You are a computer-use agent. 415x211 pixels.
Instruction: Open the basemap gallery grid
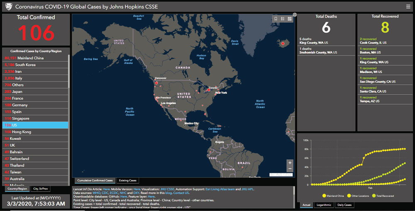pos(289,19)
